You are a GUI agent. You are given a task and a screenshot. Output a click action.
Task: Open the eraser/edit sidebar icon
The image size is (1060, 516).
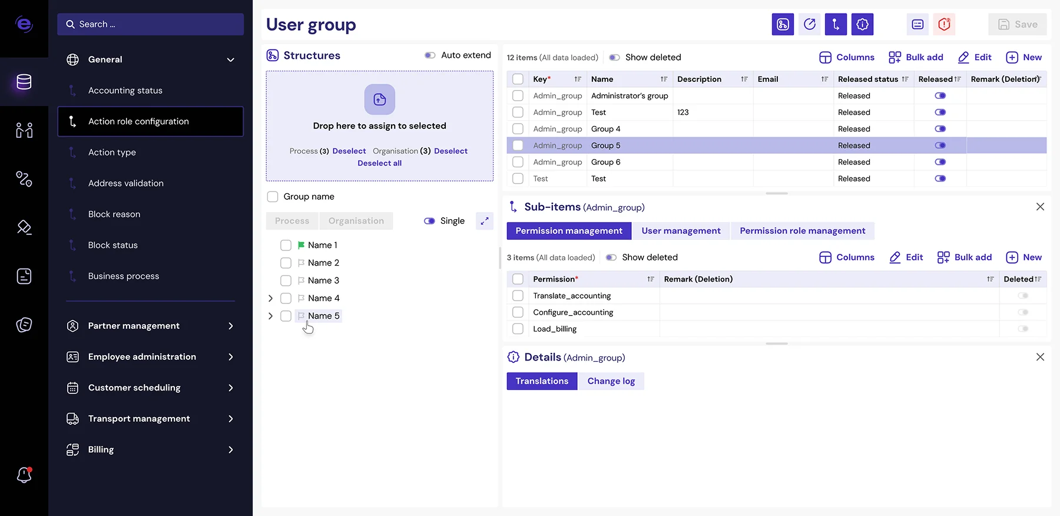click(x=24, y=227)
